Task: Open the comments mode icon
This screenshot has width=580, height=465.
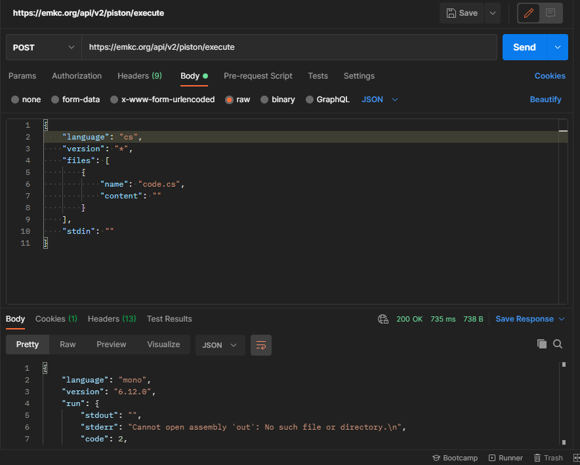Action: point(550,13)
